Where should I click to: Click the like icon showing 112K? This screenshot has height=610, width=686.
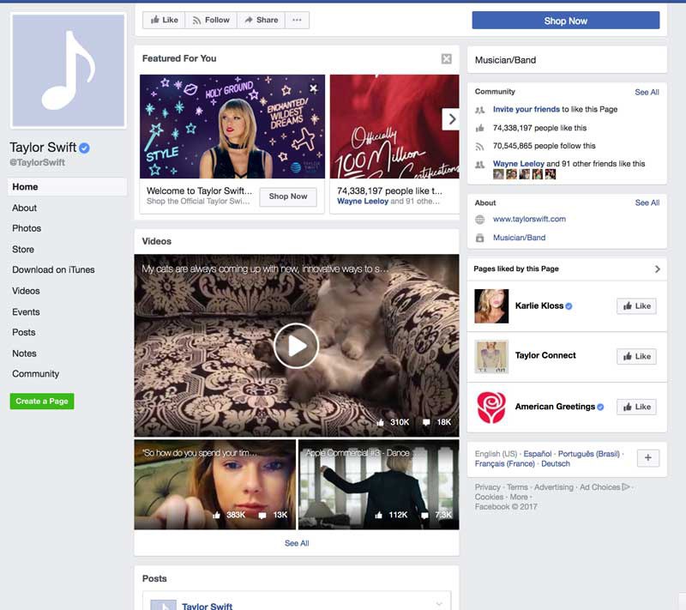click(378, 515)
